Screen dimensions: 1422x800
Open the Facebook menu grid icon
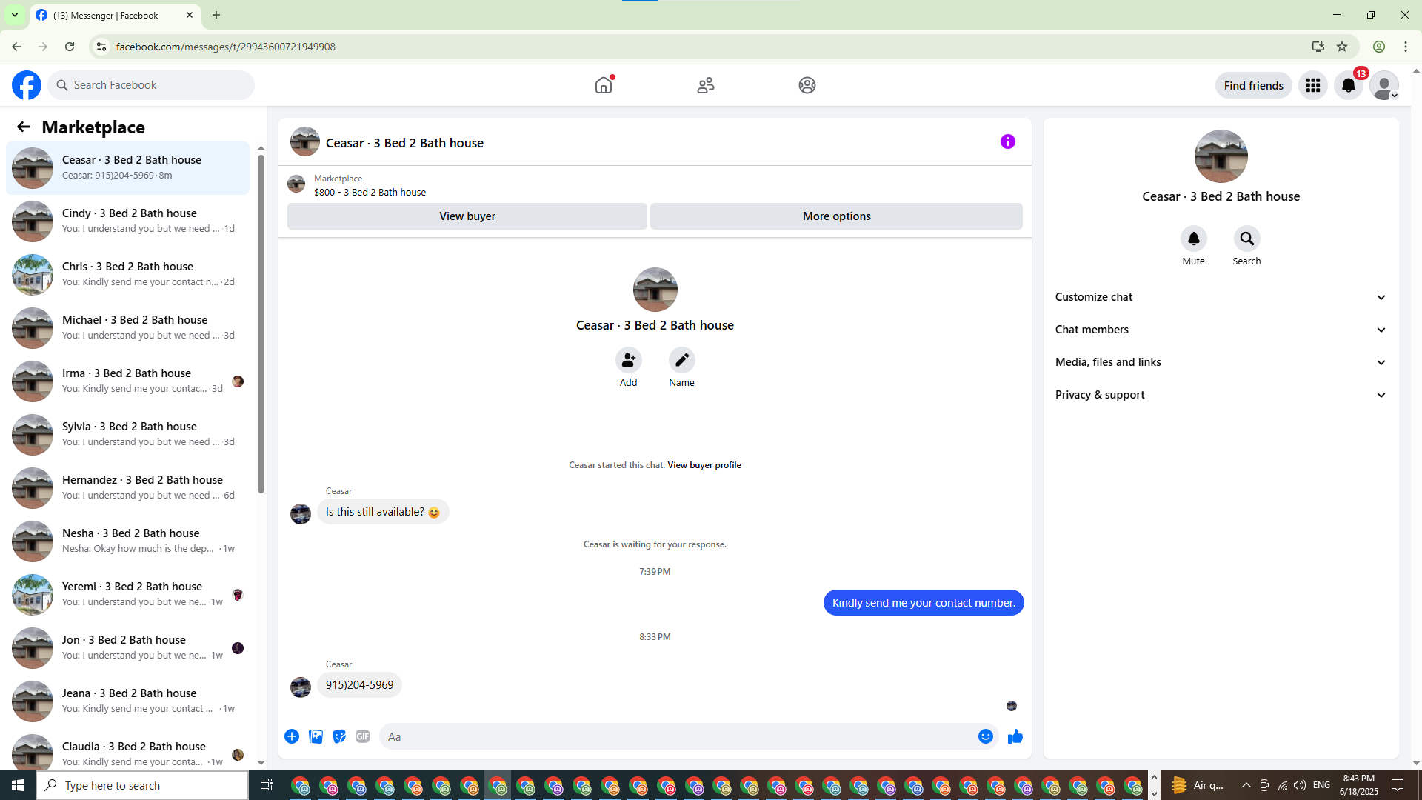(x=1313, y=85)
